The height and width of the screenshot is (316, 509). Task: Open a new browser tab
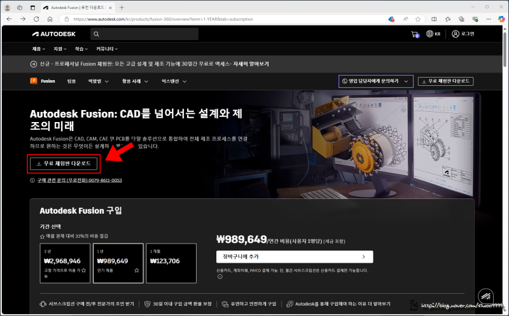(x=122, y=8)
